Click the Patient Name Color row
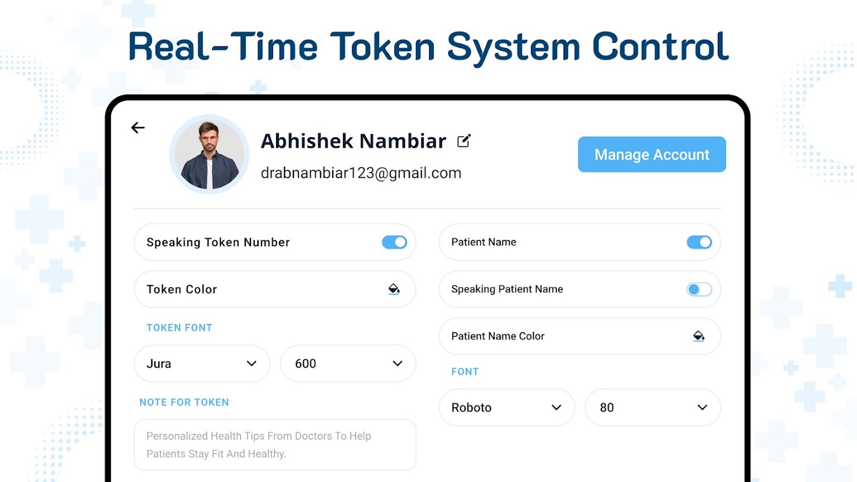The height and width of the screenshot is (482, 857). coord(560,336)
